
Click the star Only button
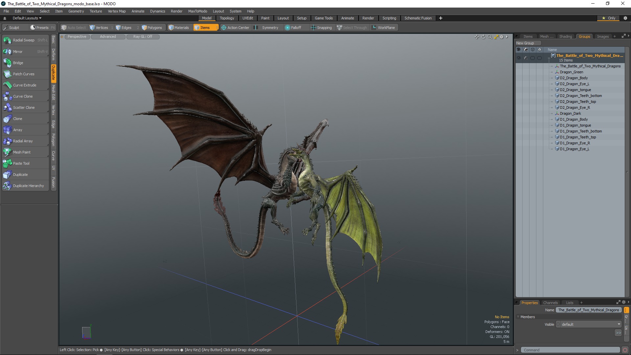(x=608, y=18)
